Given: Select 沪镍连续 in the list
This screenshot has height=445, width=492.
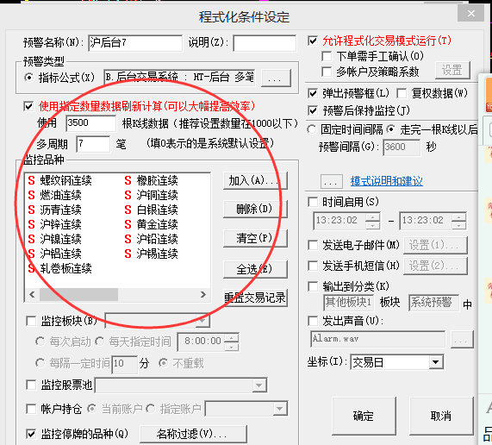Looking at the screenshot, I should 55,239.
